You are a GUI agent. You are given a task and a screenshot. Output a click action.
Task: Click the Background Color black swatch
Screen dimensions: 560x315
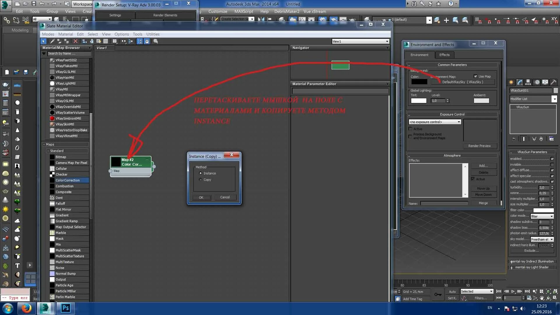pyautogui.click(x=419, y=82)
